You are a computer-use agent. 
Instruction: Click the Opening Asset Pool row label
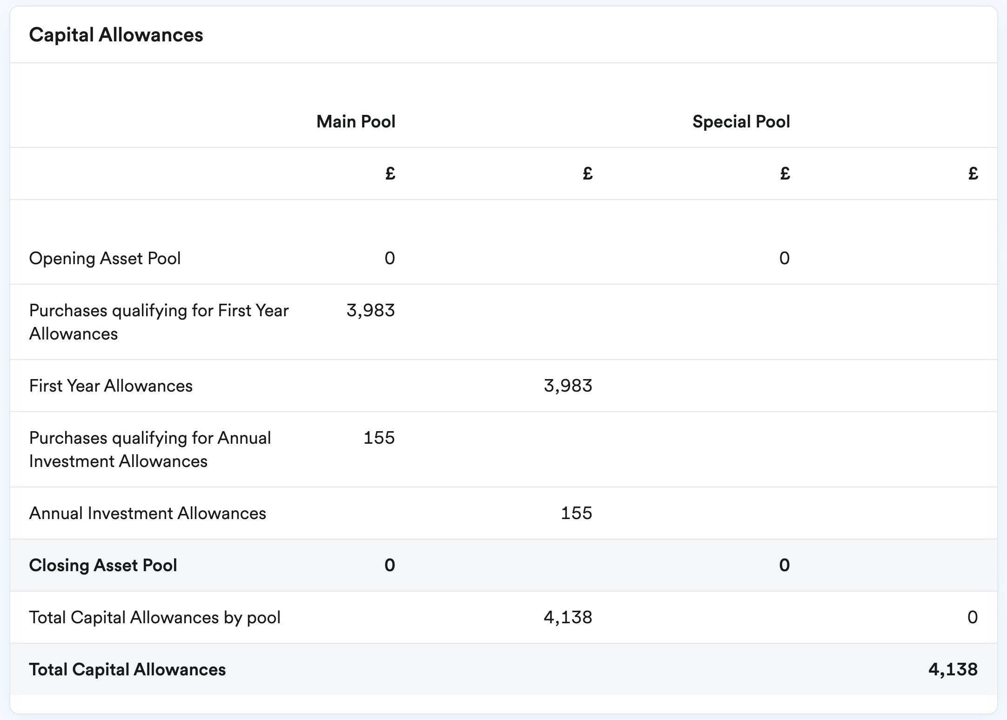pyautogui.click(x=105, y=259)
